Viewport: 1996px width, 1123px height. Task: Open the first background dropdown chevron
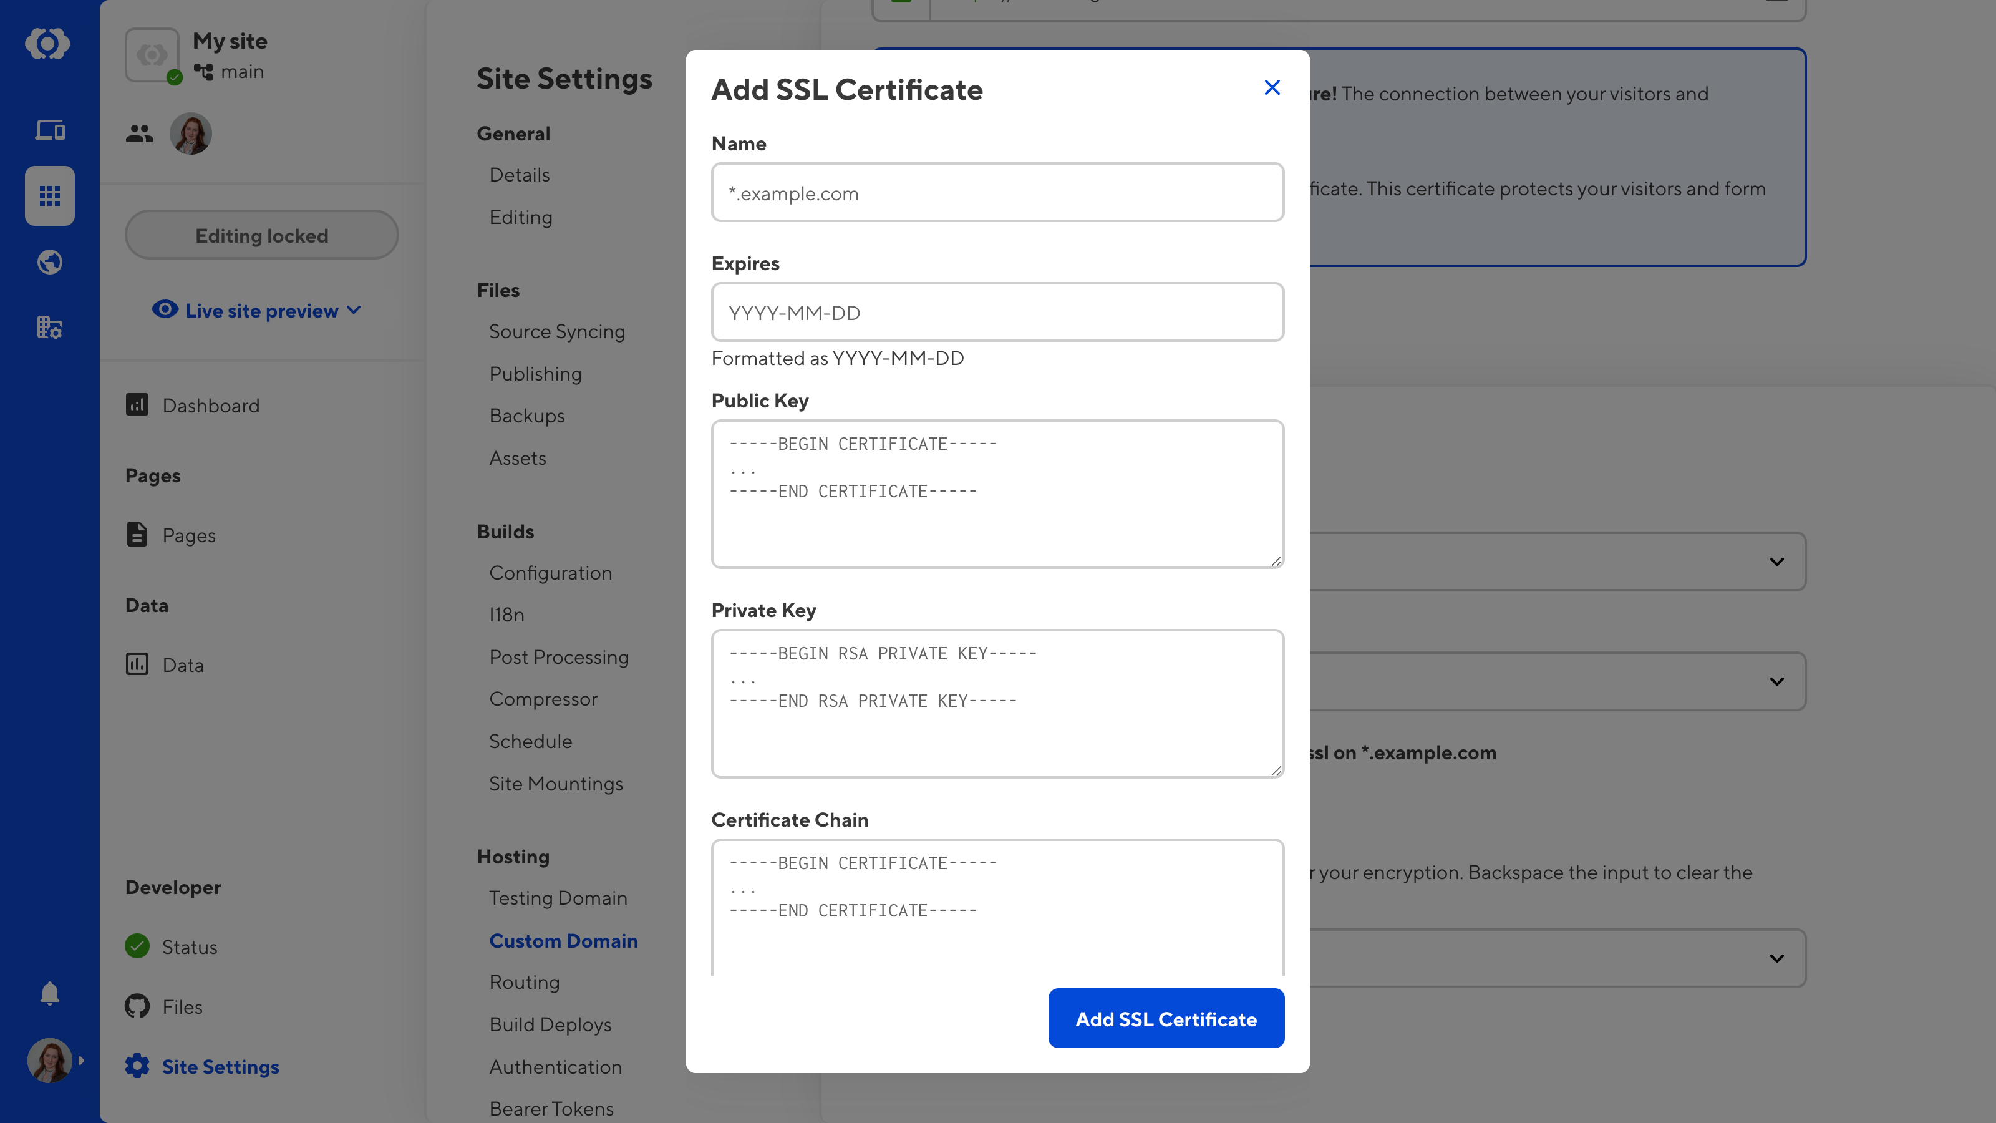(1776, 561)
